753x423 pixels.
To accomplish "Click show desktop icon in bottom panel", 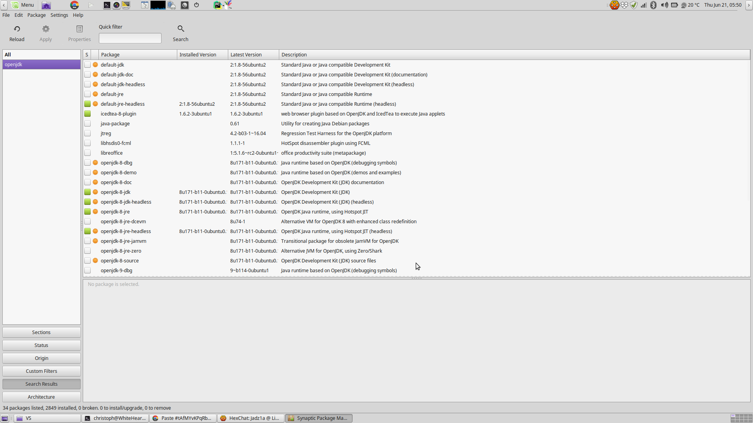I will [x=5, y=418].
